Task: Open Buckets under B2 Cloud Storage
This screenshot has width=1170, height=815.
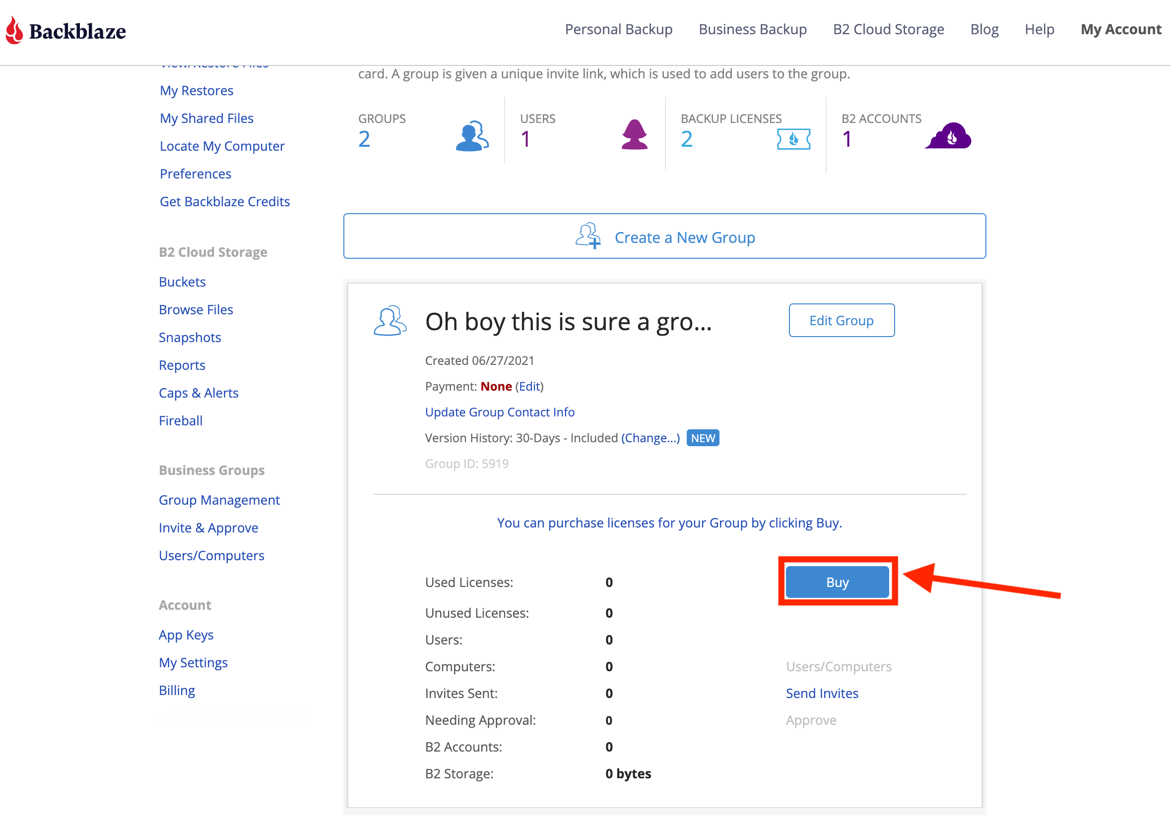Action: coord(182,282)
